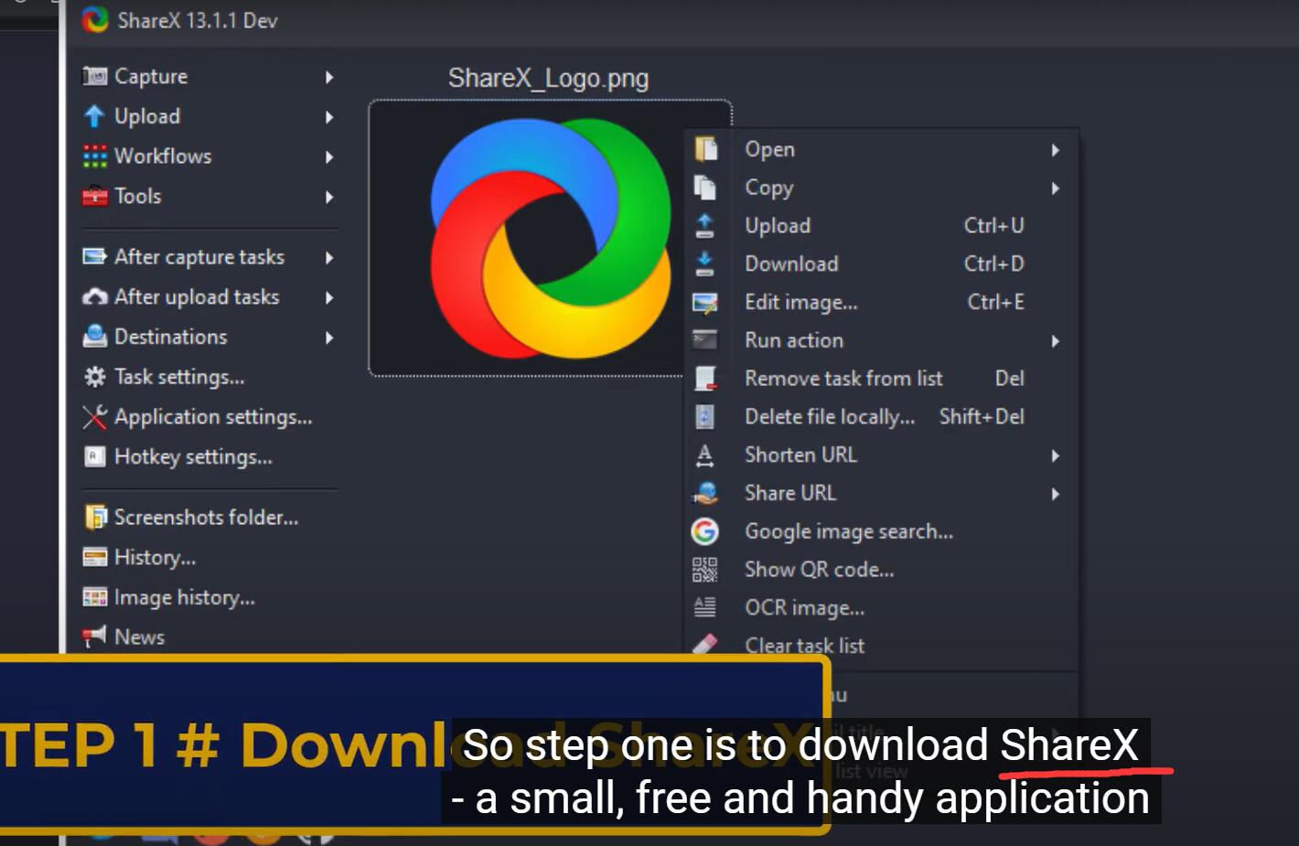The height and width of the screenshot is (846, 1299).
Task: Click the Remove task from list icon
Action: tap(704, 379)
